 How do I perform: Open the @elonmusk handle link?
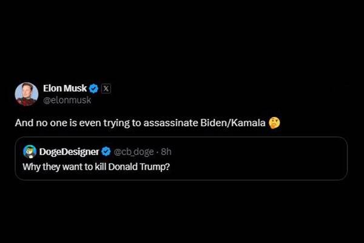(x=67, y=100)
